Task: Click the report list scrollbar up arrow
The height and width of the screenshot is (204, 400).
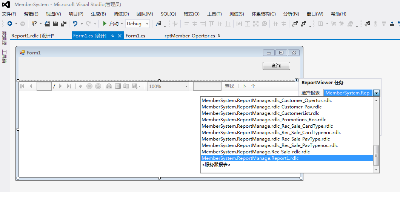Action: point(376,100)
